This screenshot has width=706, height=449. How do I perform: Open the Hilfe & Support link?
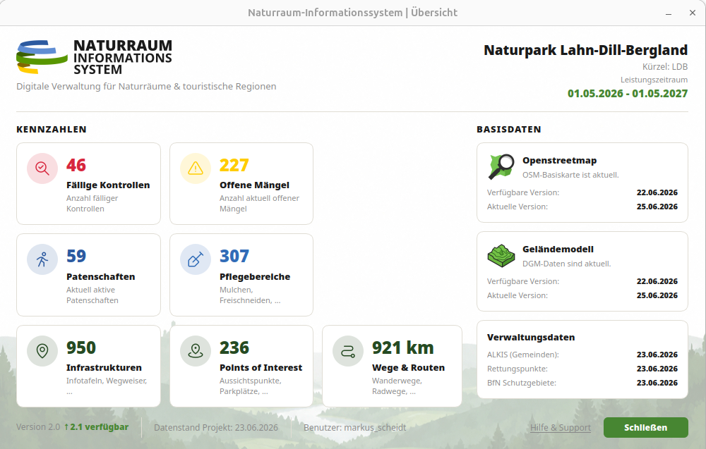[560, 427]
